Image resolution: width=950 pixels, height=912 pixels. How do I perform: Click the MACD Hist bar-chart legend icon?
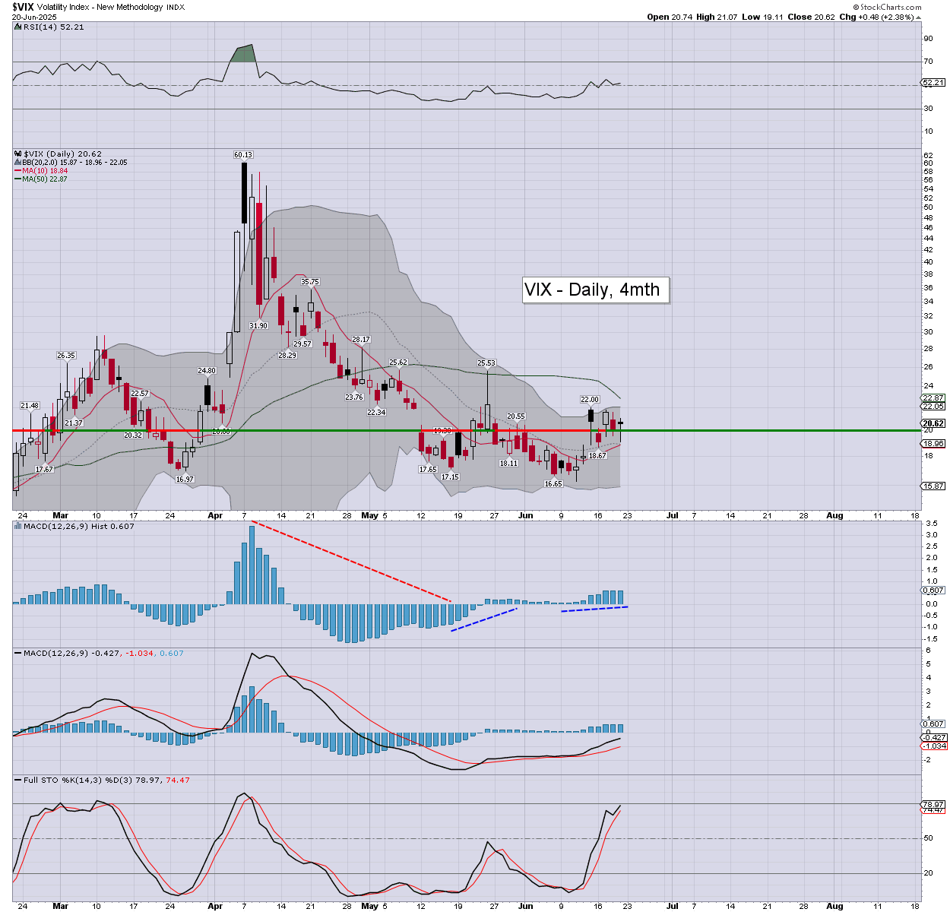tap(18, 526)
